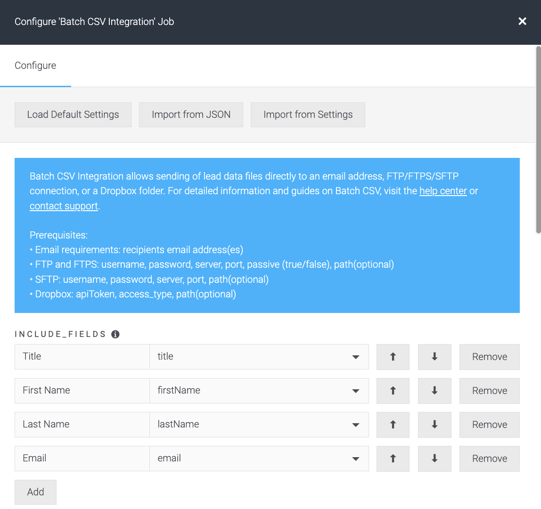This screenshot has height=509, width=541.
Task: Move First Name field down
Action: (x=434, y=391)
